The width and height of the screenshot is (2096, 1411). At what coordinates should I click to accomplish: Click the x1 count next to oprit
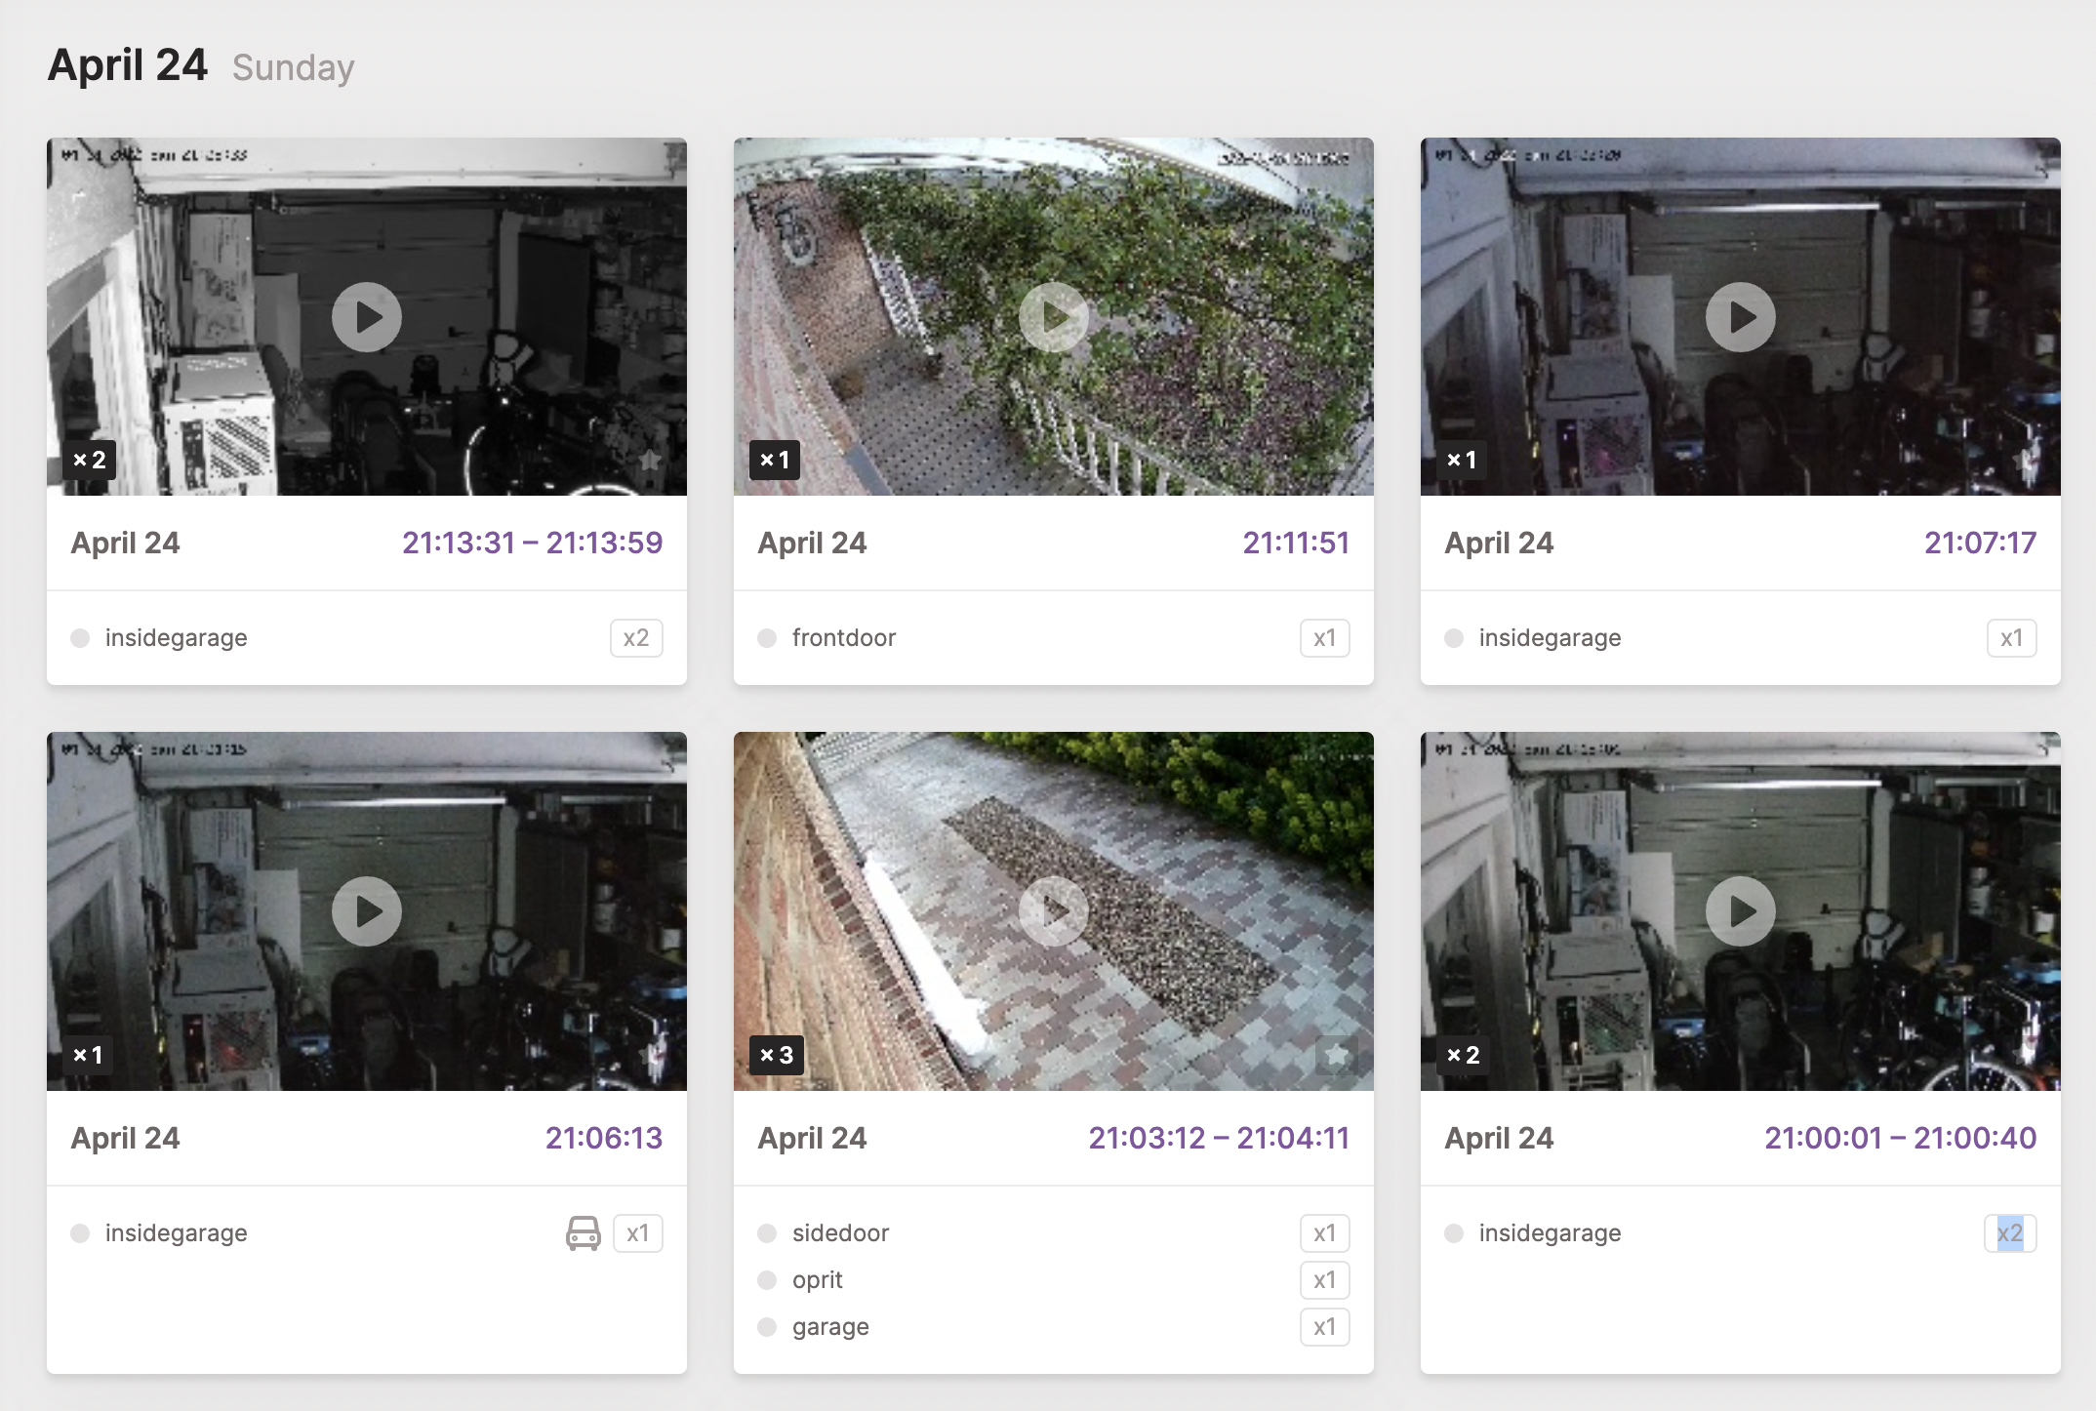(x=1324, y=1279)
